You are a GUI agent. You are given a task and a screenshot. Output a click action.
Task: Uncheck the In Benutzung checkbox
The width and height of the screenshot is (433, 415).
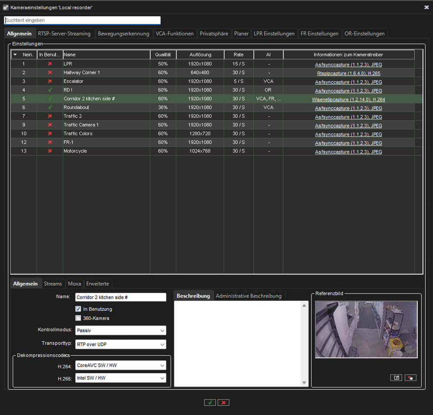coord(78,310)
